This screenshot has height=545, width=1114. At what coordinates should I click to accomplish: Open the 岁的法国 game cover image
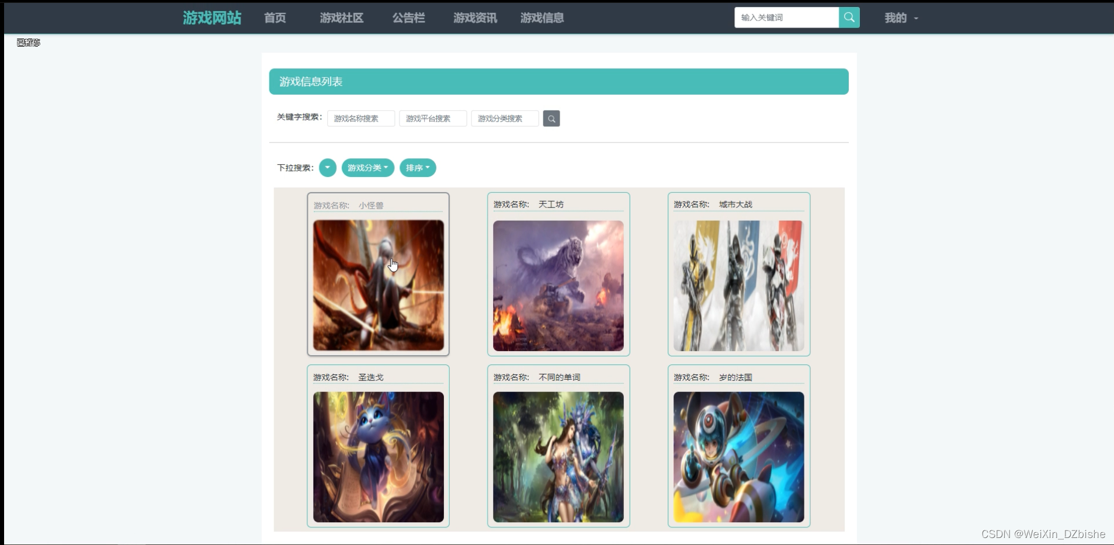click(x=739, y=457)
